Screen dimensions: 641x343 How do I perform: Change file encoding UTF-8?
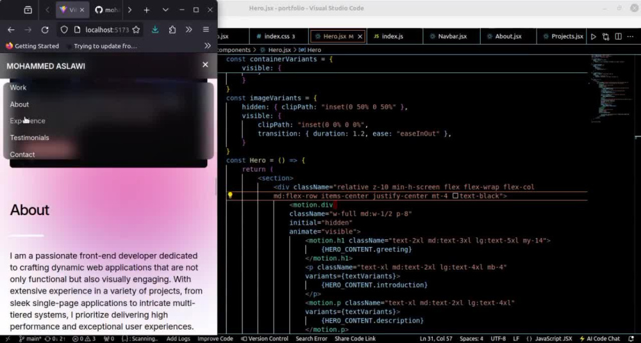click(x=498, y=339)
